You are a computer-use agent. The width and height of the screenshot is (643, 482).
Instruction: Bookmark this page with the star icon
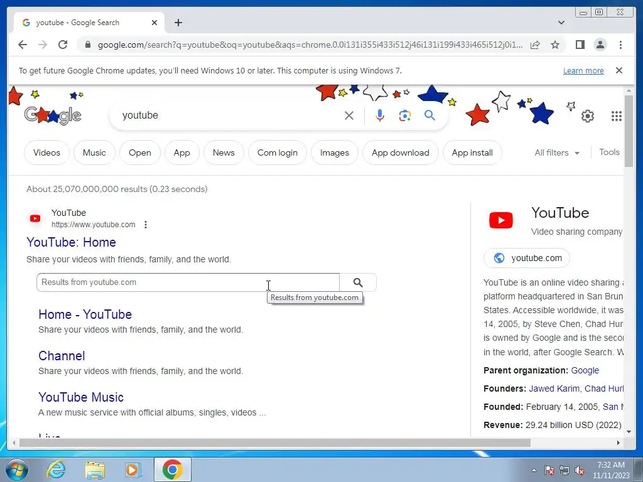pyautogui.click(x=555, y=45)
